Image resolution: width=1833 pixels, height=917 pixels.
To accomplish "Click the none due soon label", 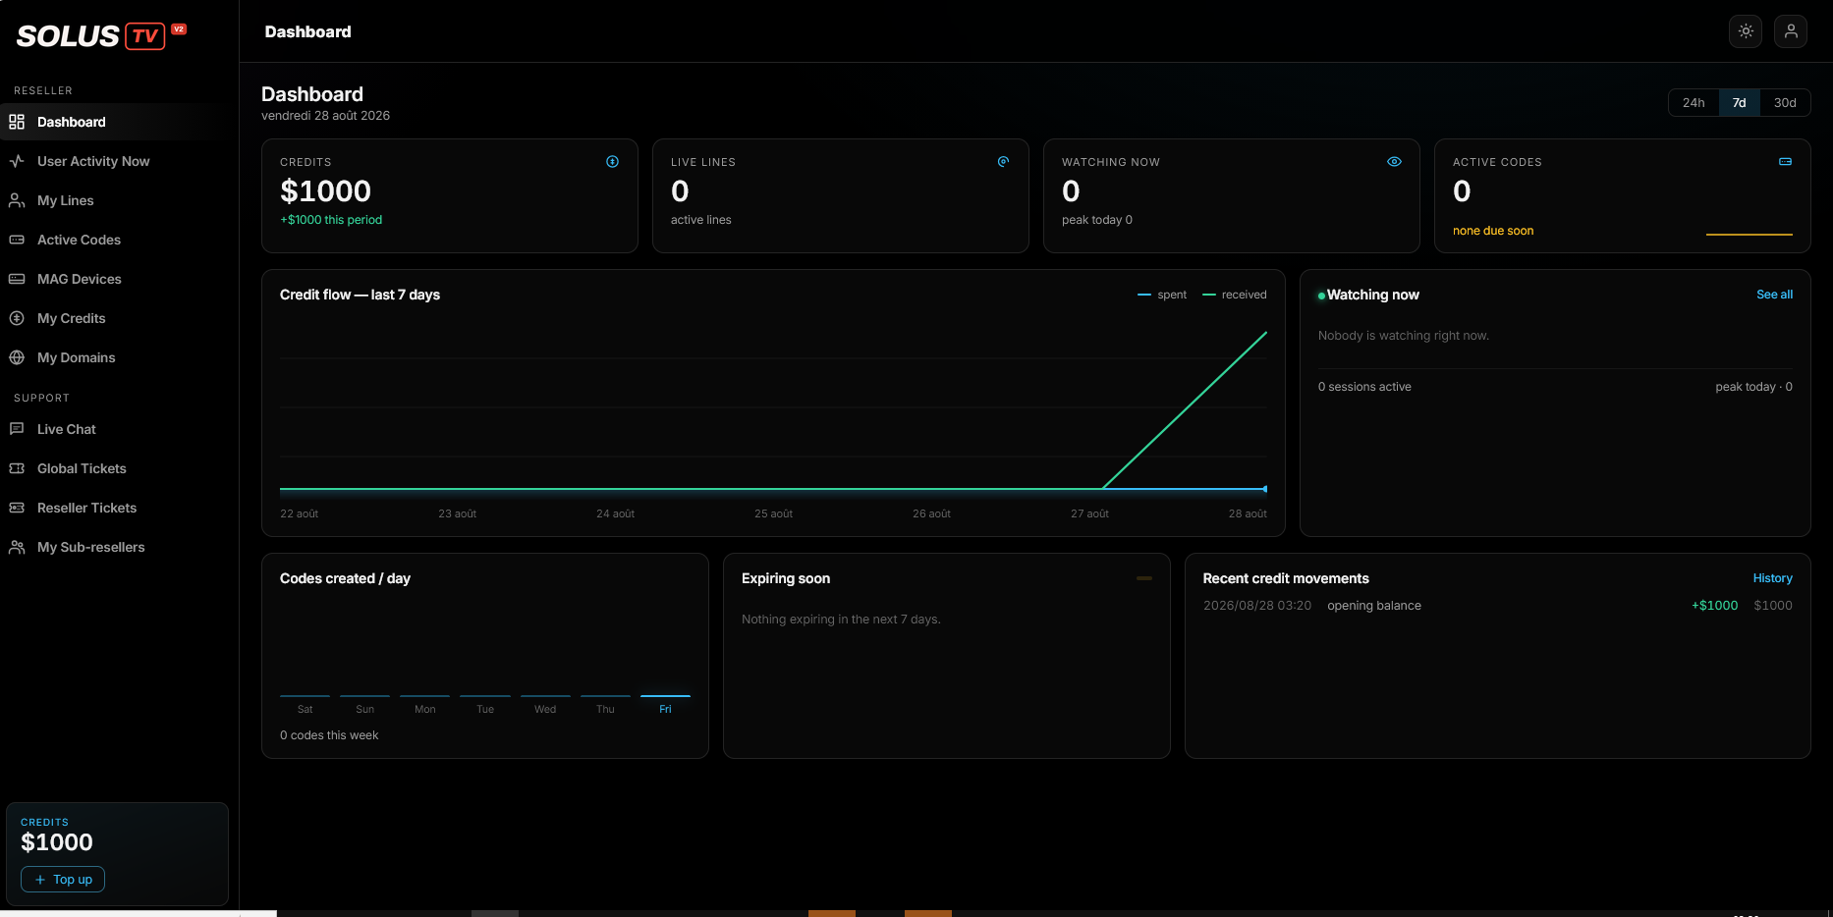I will (1493, 231).
